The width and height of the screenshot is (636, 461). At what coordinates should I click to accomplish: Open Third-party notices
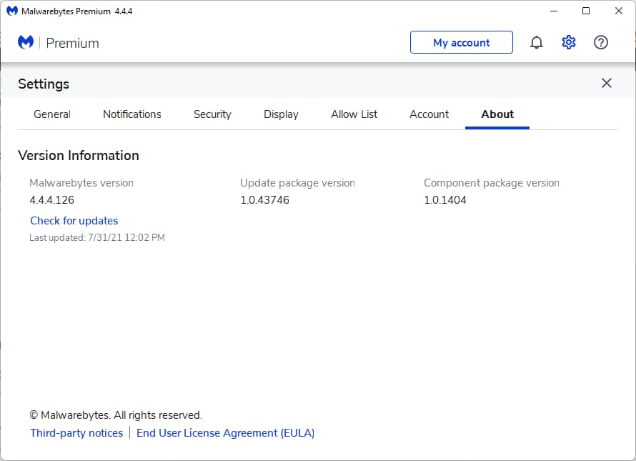tap(76, 432)
